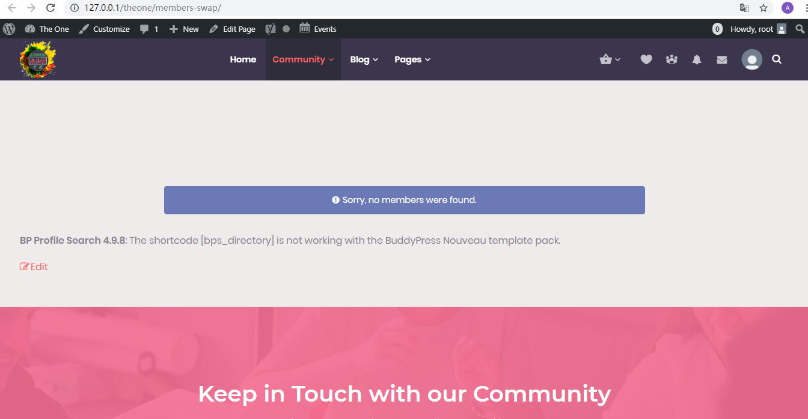Open the admin bar search magnifier
This screenshot has height=419, width=808.
[x=800, y=29]
